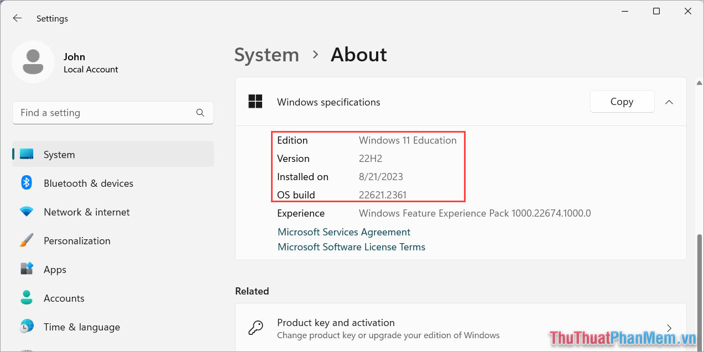Open the Microsoft Services Agreement link

tap(343, 232)
